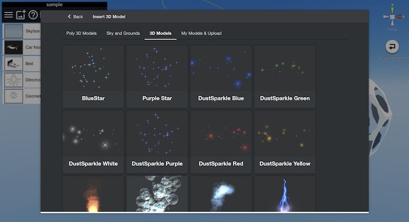409x222 pixels.
Task: Select the Directional light icon in sidebar
Action: click(14, 79)
